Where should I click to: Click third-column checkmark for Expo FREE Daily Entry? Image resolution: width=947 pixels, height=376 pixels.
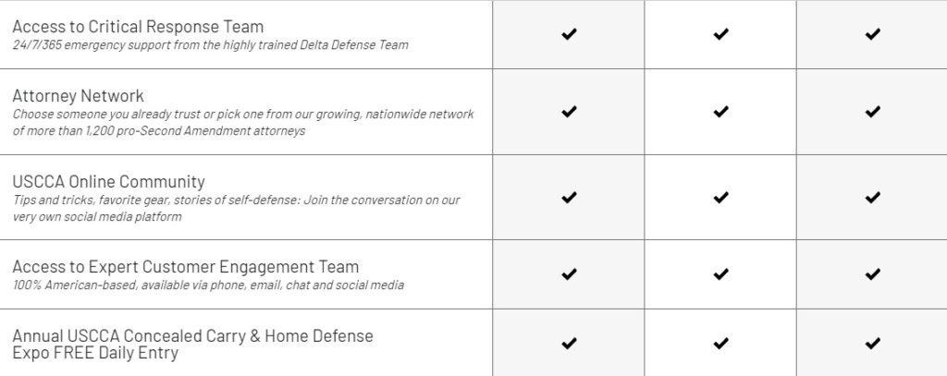tap(872, 344)
